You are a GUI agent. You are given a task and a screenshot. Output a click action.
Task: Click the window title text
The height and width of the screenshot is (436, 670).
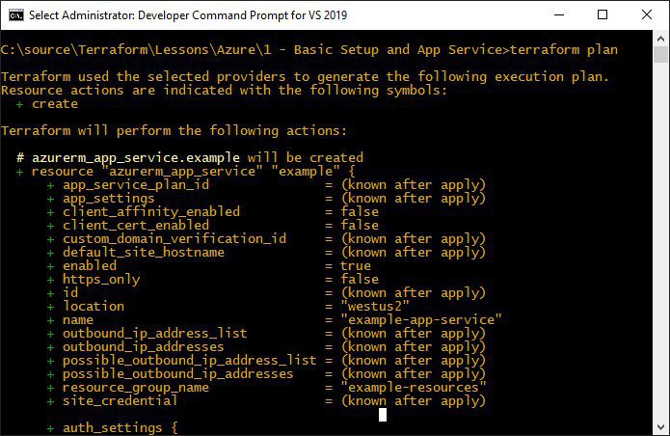[188, 15]
